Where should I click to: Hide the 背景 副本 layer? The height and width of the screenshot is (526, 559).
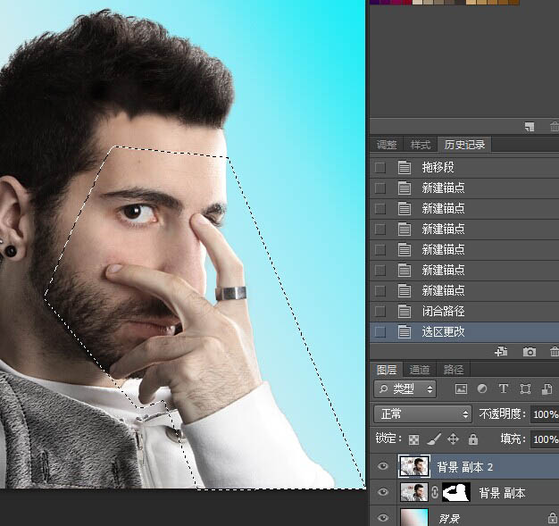pos(383,492)
